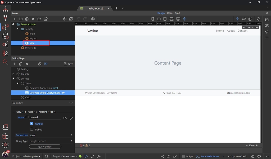Collapse the Execute tree node
The height and width of the screenshot is (159, 271).
pos(13,78)
